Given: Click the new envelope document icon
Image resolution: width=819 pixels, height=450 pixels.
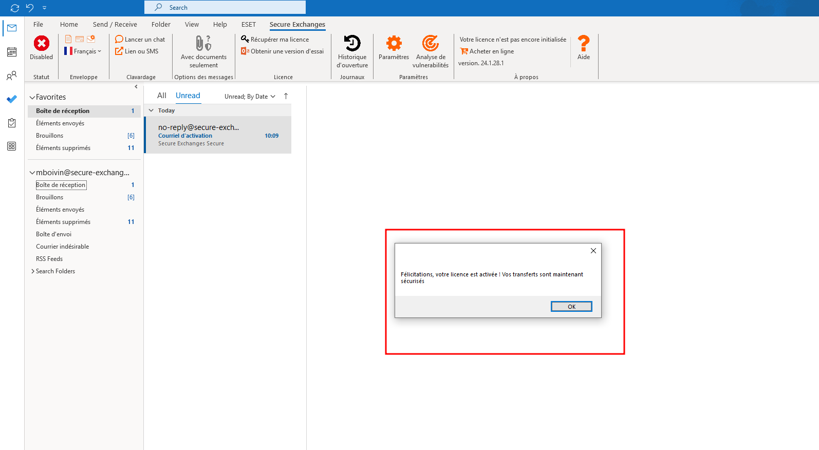Looking at the screenshot, I should click(68, 39).
